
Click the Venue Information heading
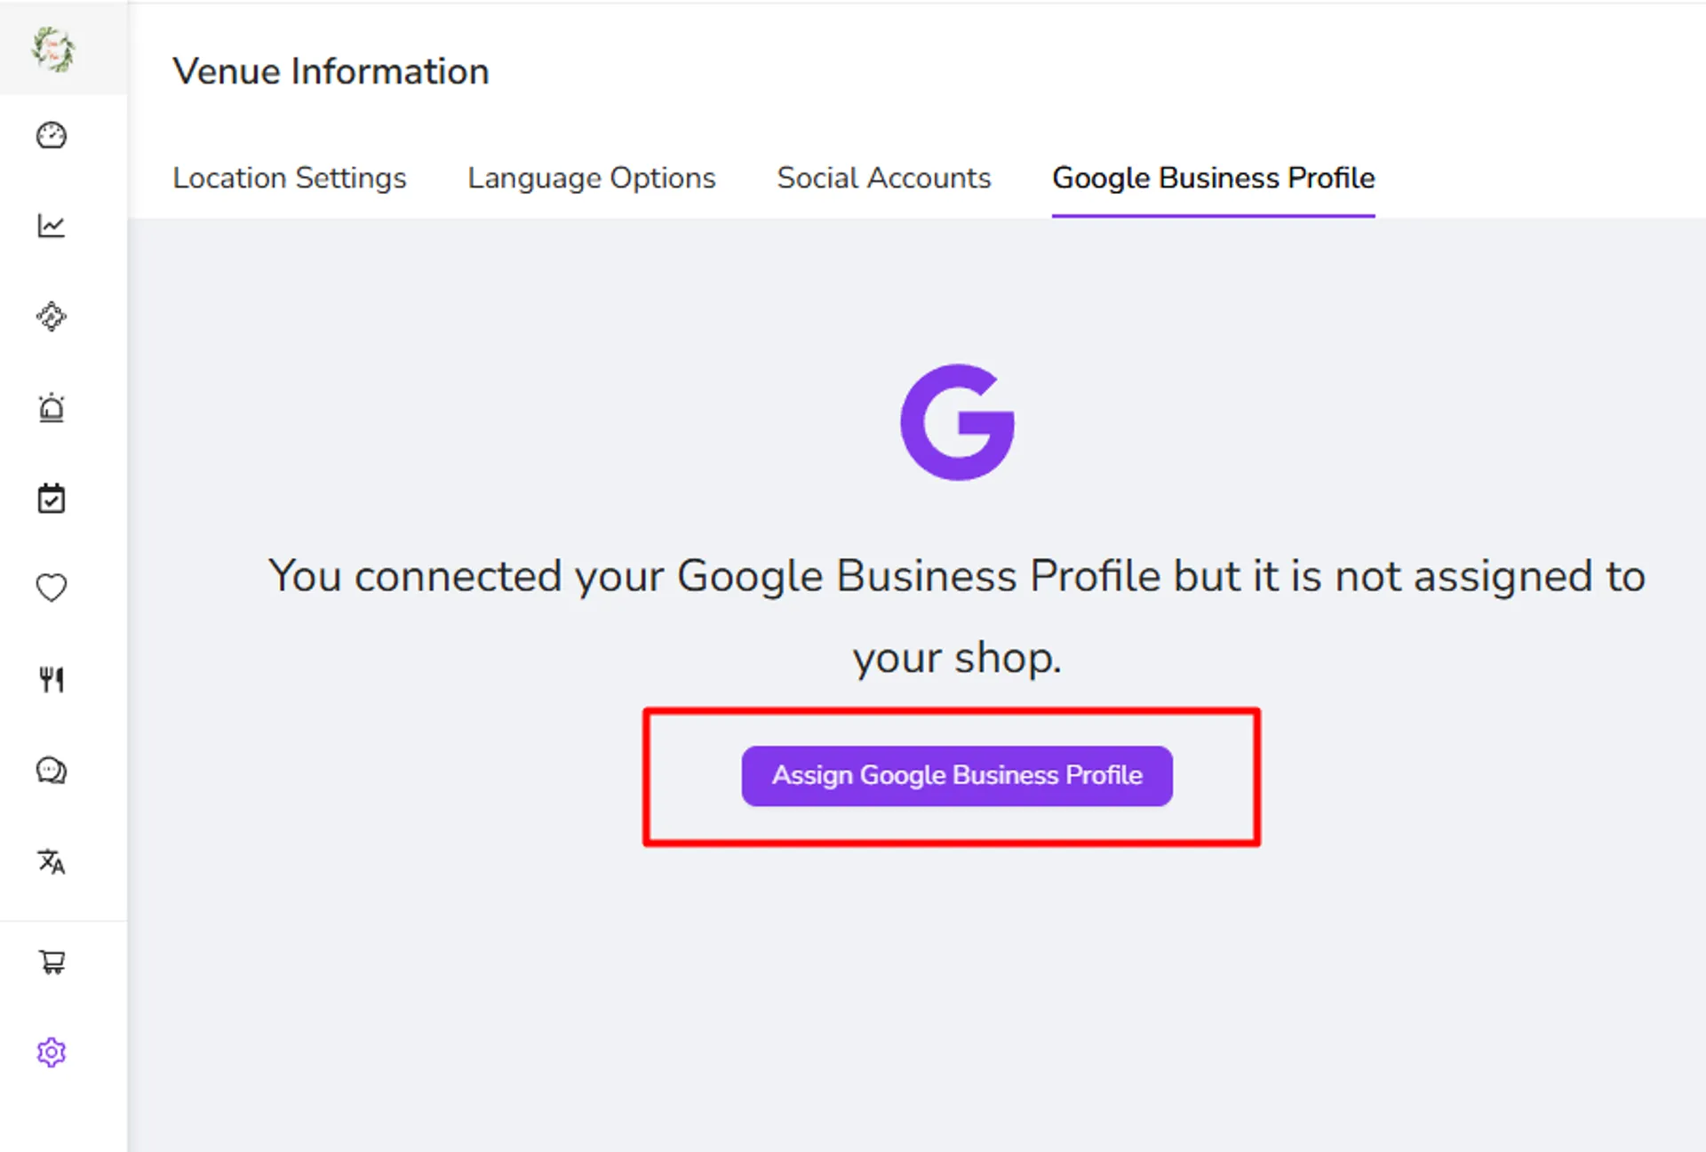click(x=331, y=71)
